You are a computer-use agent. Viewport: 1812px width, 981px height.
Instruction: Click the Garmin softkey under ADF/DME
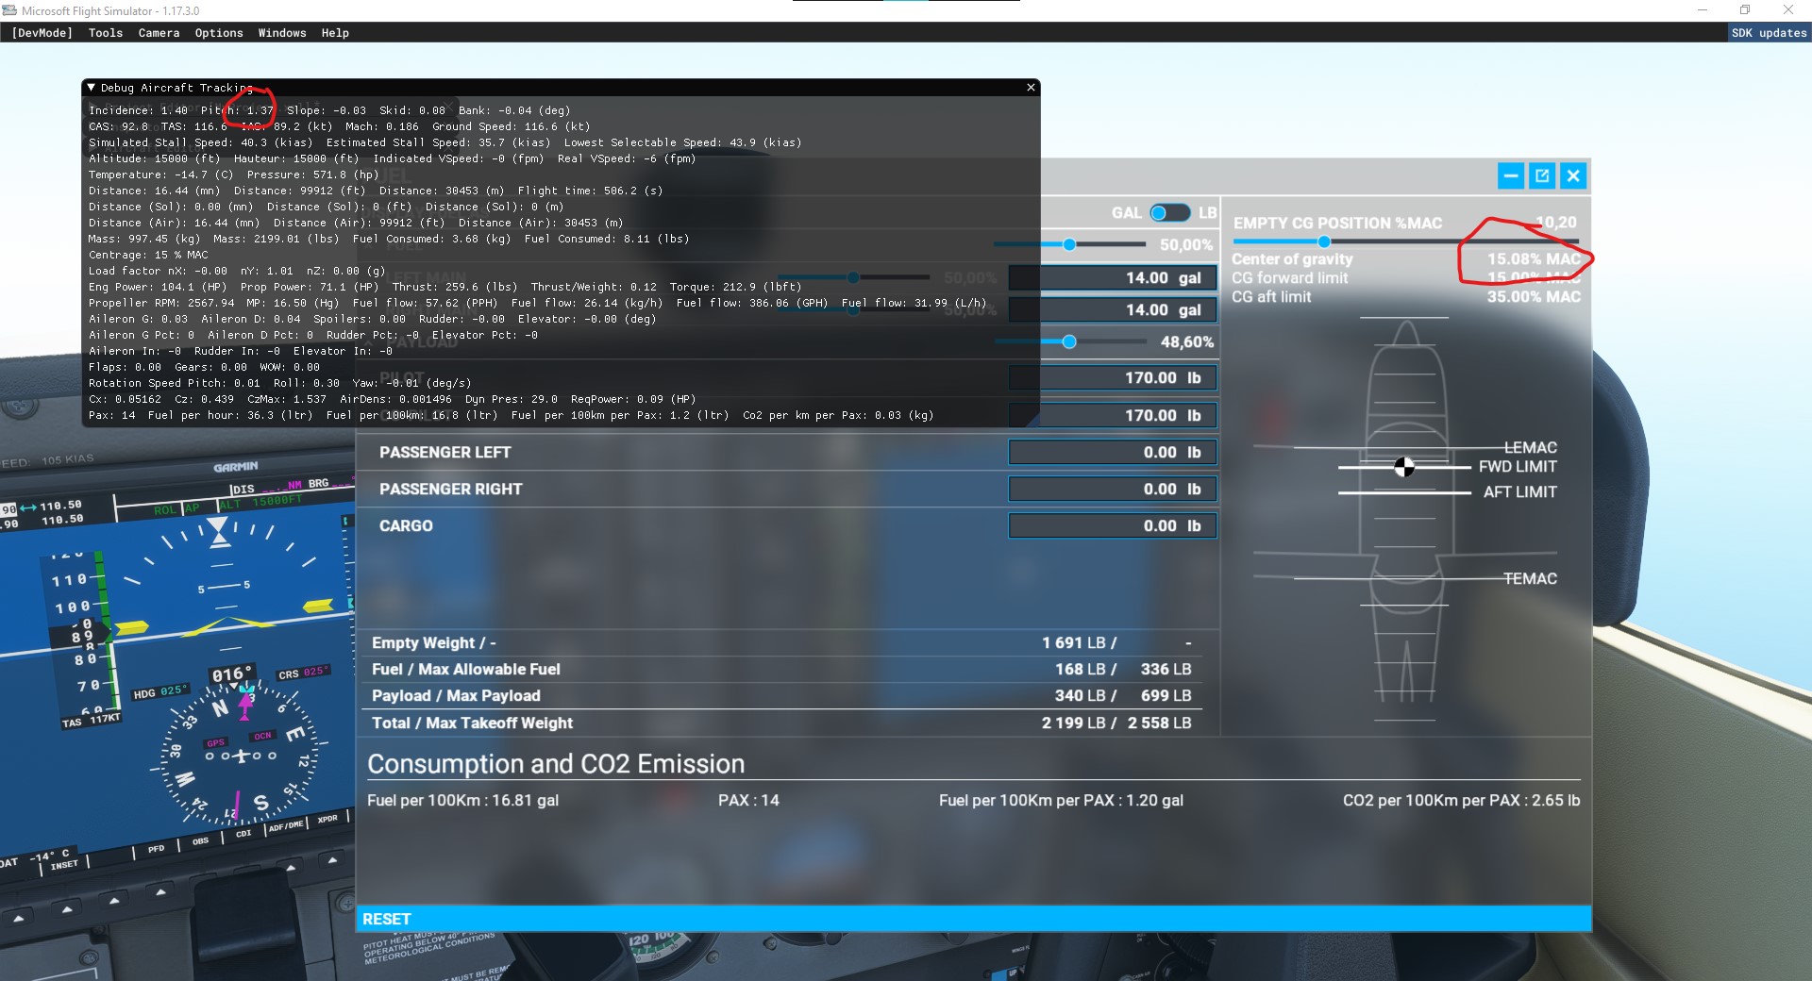291,867
